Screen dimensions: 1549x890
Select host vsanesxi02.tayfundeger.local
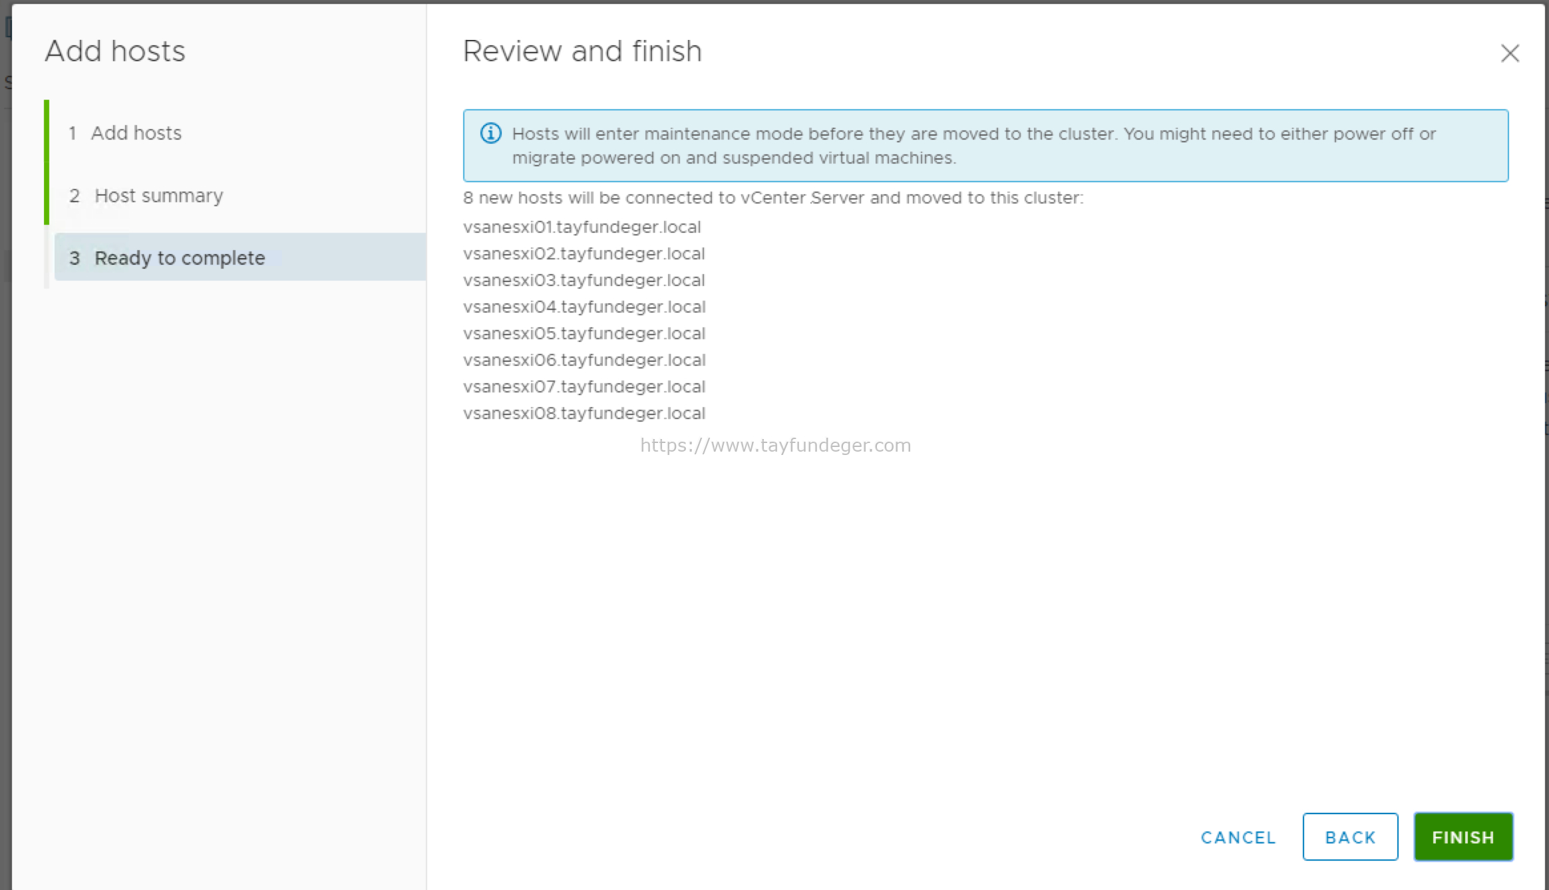584,253
